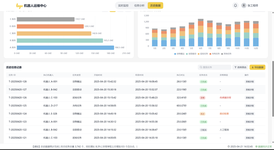This screenshot has width=274, height=150.
Task: Click the 开始时间 column header
Action: click(x=98, y=75)
